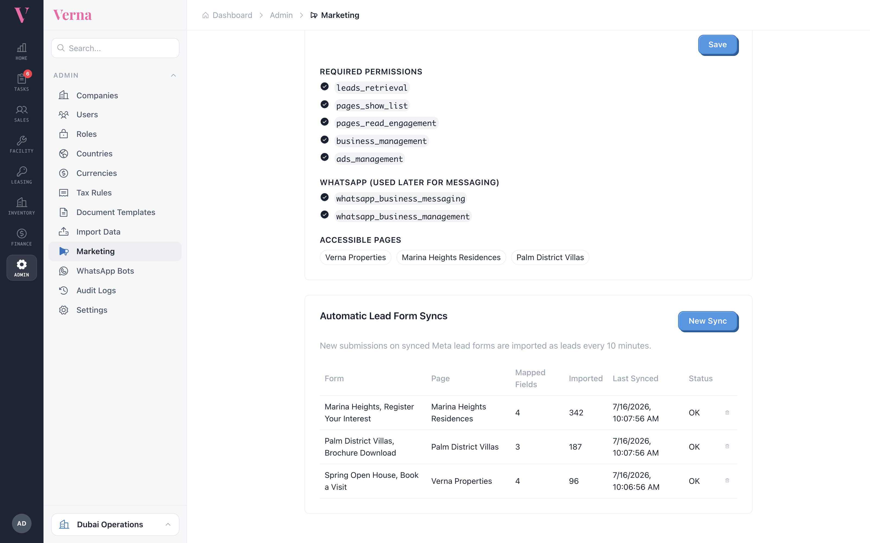The image size is (870, 543).
Task: Click the ads_management check icon
Action: tap(324, 157)
